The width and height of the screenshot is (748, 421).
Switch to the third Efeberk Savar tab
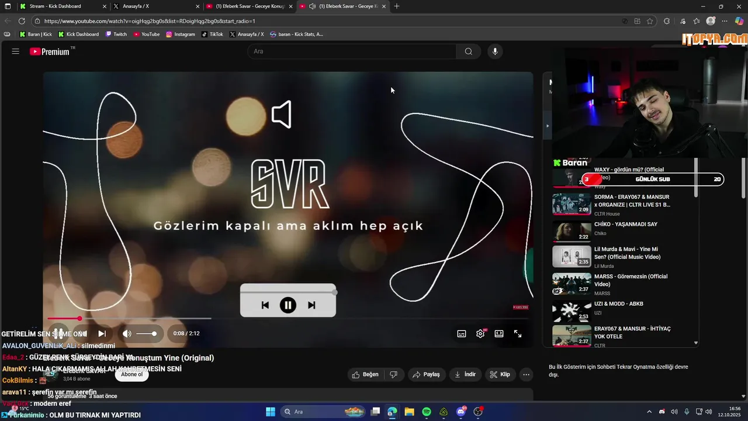point(250,6)
